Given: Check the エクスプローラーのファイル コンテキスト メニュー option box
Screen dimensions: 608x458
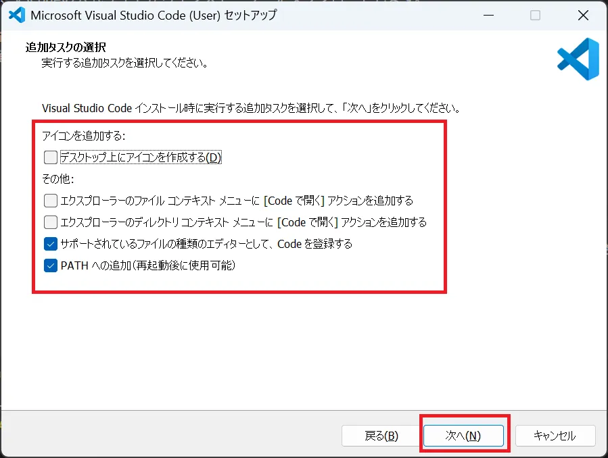Looking at the screenshot, I should [51, 201].
